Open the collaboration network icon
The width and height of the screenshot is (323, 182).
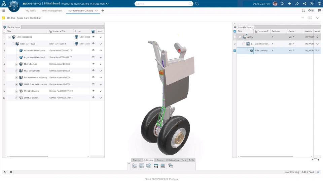tap(304, 4)
